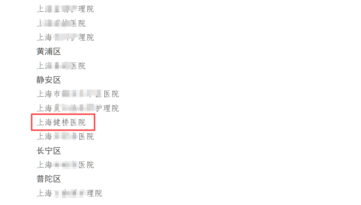Click the blurred name portion under 普陀区

69,193
